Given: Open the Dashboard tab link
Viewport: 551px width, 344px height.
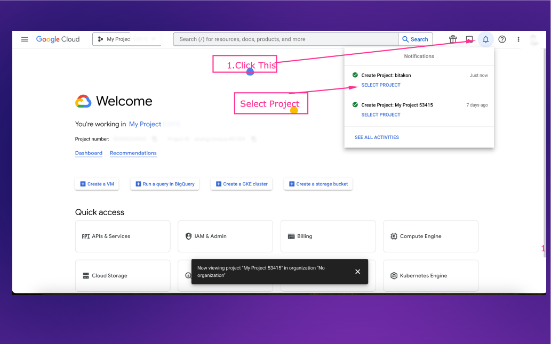Looking at the screenshot, I should [x=89, y=153].
